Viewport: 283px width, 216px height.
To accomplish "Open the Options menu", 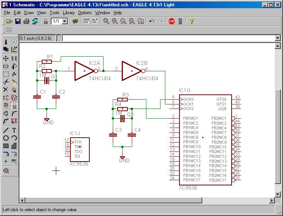I will click(85, 13).
